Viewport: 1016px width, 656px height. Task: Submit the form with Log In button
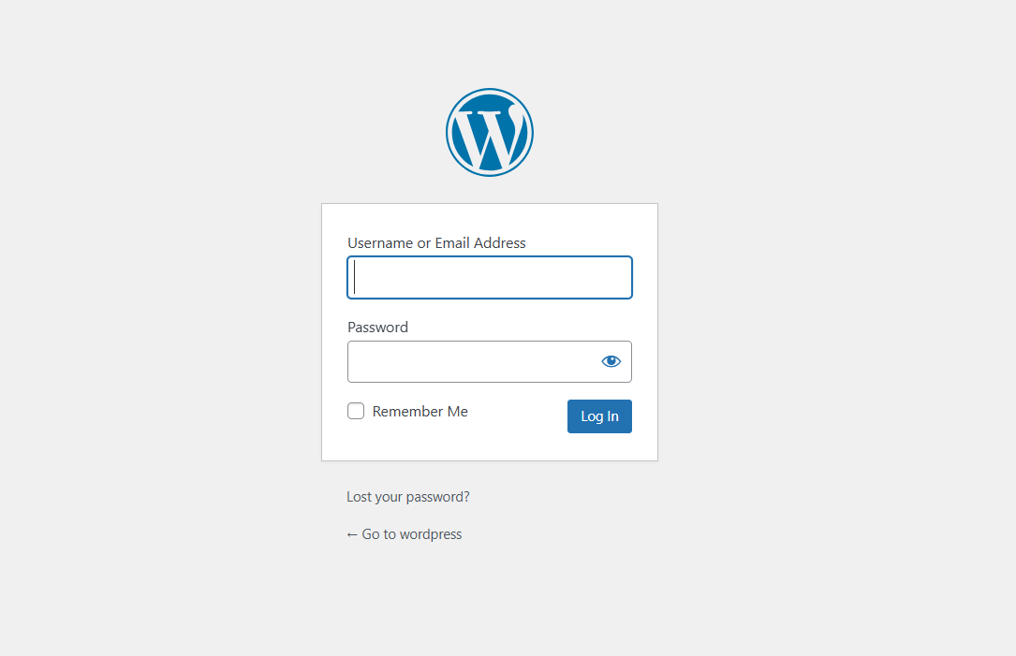pyautogui.click(x=599, y=416)
